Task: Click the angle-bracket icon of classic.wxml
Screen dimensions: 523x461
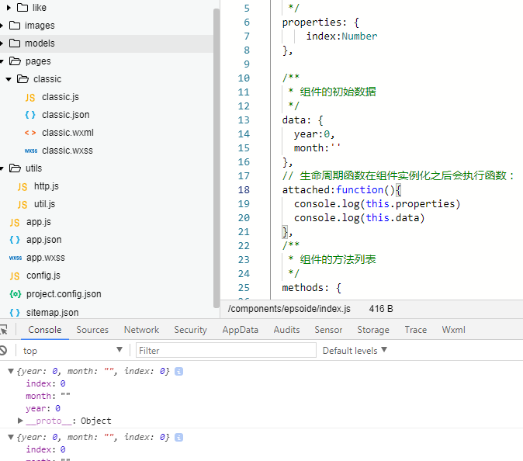Action: tap(30, 133)
